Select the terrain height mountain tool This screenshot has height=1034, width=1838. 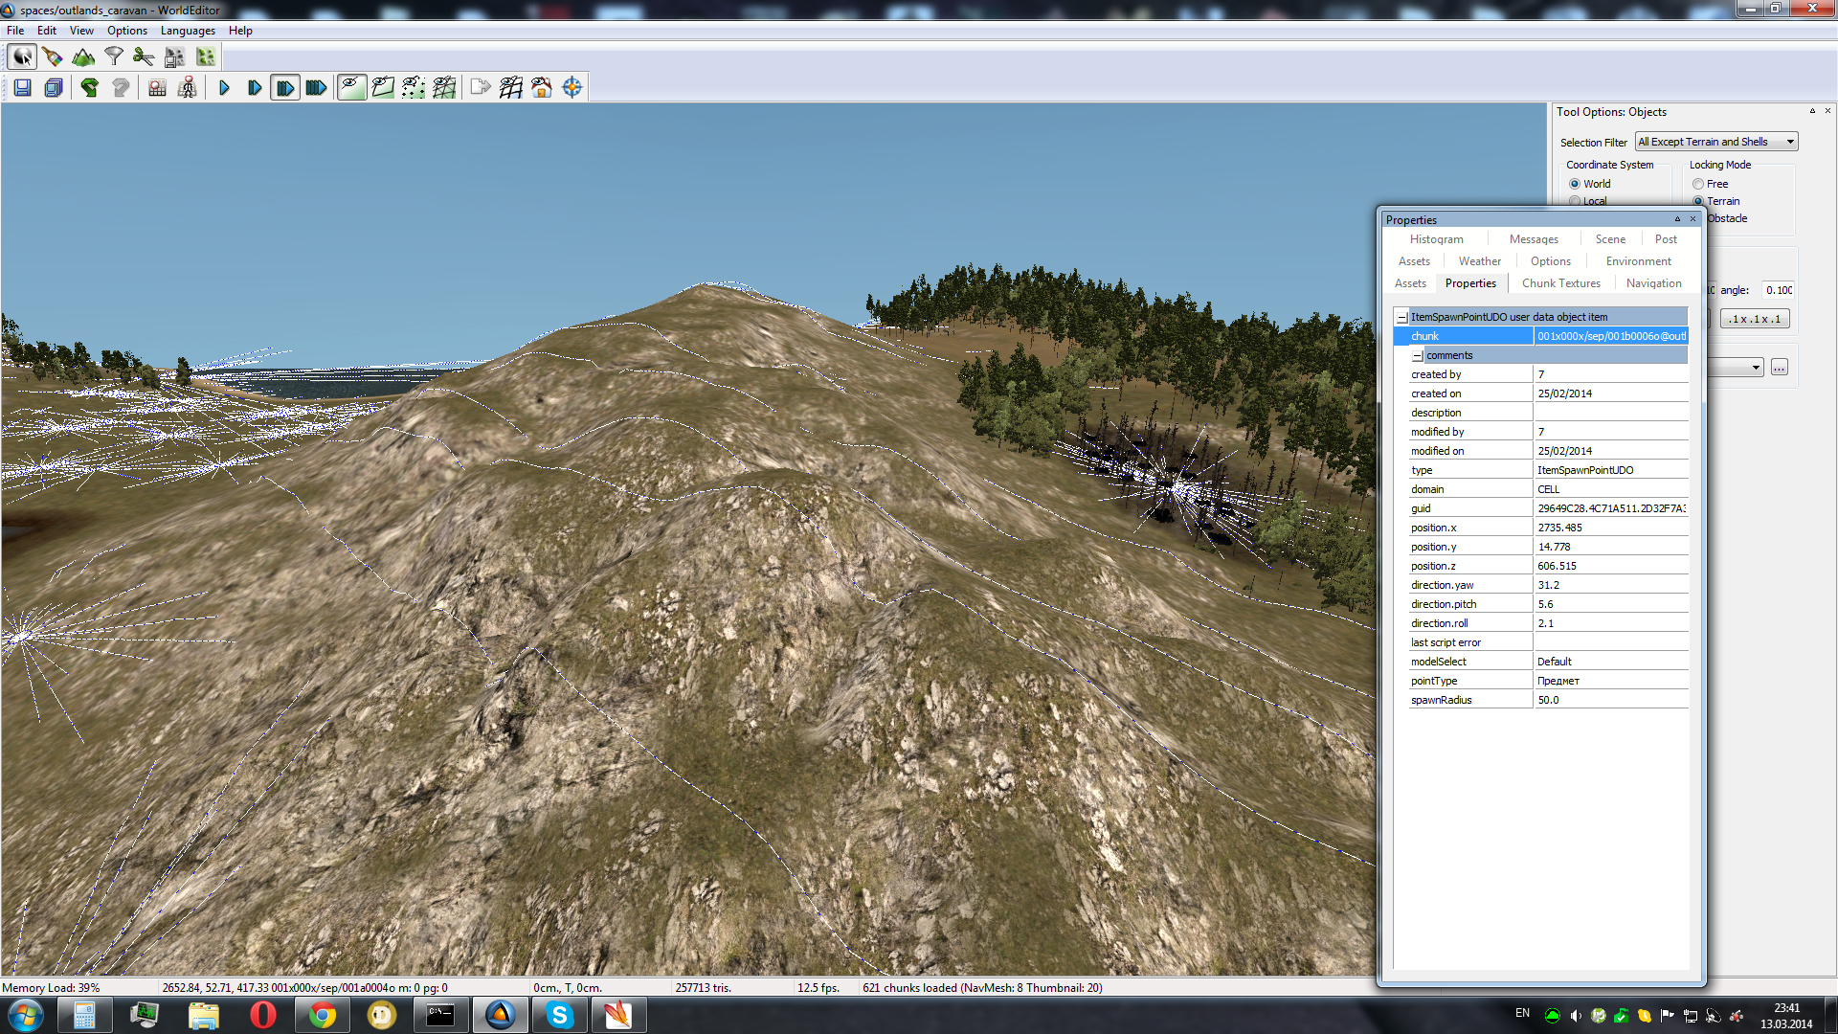pos(83,57)
